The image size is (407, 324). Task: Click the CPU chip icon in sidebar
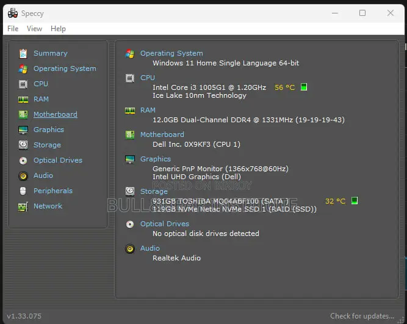click(23, 84)
